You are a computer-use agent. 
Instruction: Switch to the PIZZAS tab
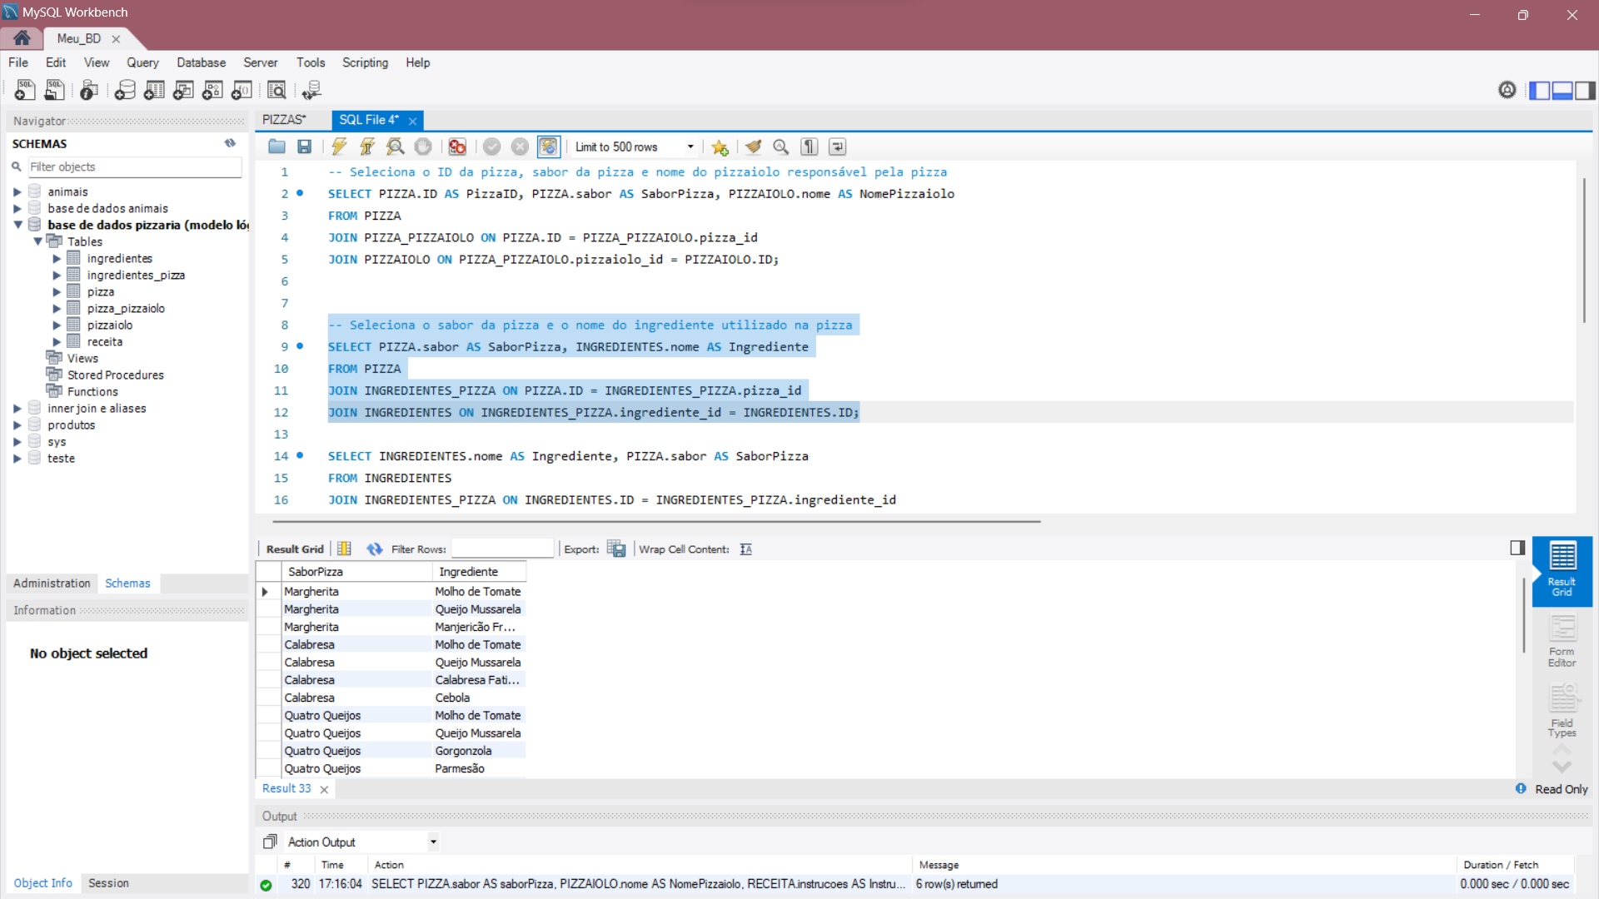click(283, 120)
